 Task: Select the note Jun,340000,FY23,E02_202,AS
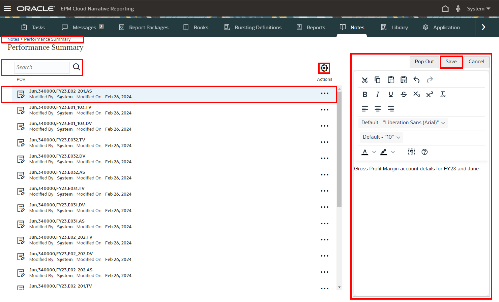click(x=174, y=273)
